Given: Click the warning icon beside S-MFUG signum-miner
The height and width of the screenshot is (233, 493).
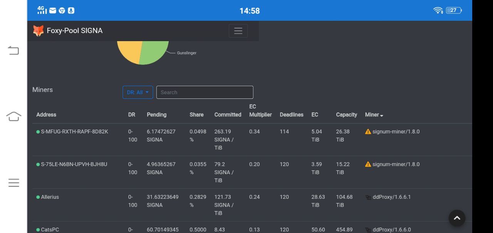Looking at the screenshot, I should click(368, 131).
